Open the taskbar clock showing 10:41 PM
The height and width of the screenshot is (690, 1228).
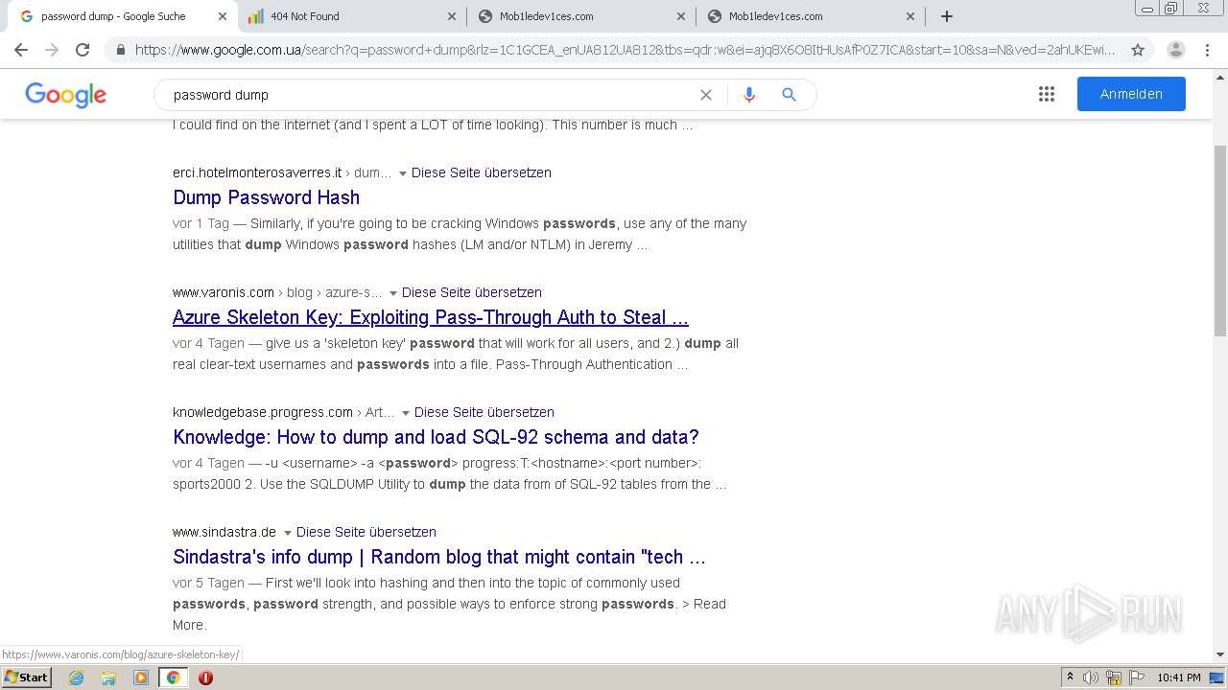coord(1179,678)
